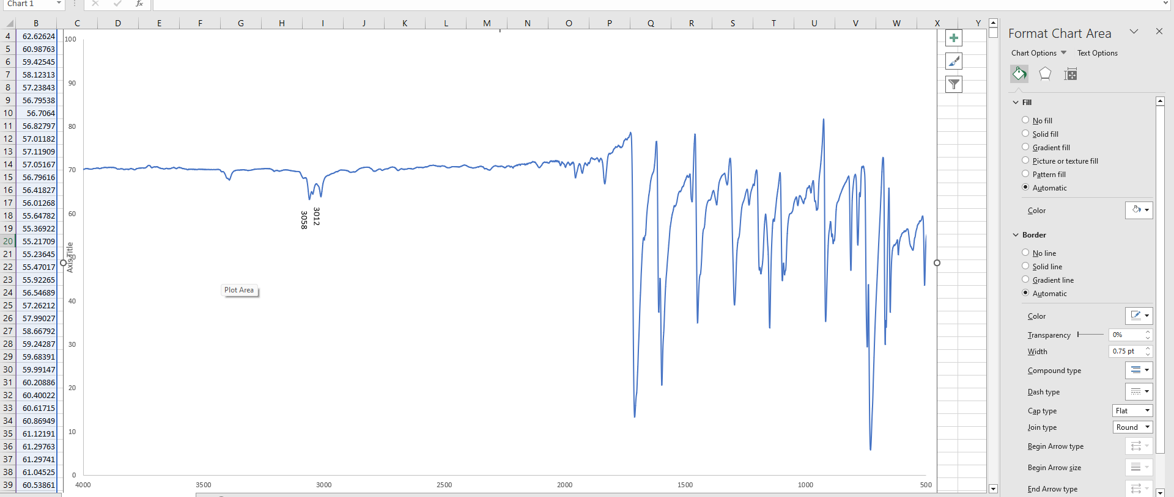Click the Width 0.75 pt field
Screen dimensions: 1174x497
point(1125,351)
